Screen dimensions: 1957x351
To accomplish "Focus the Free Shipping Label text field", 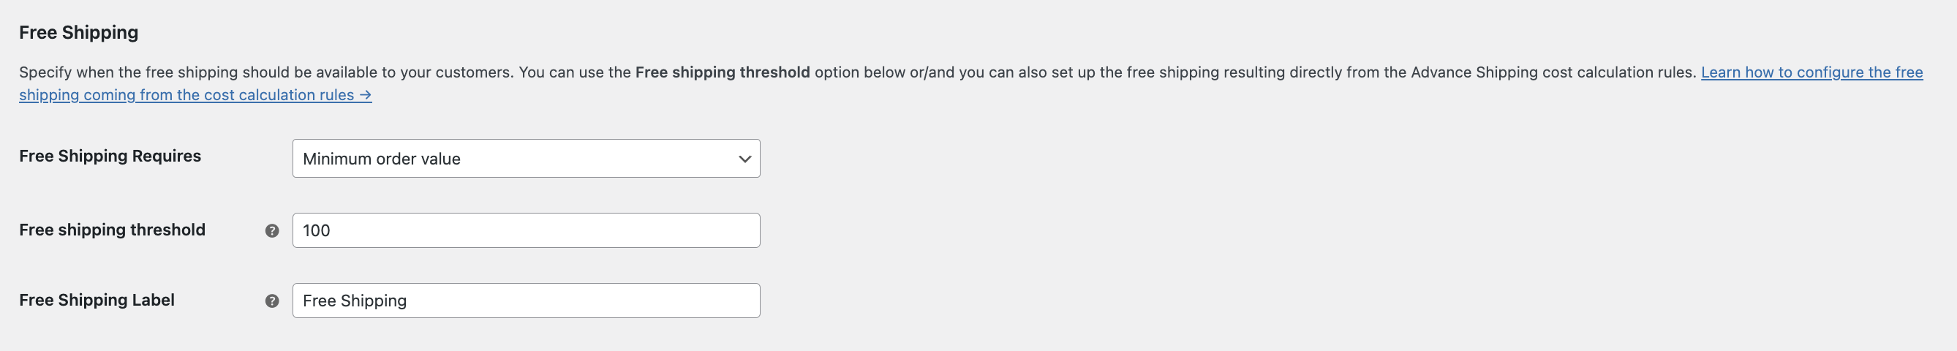I will click(x=526, y=301).
